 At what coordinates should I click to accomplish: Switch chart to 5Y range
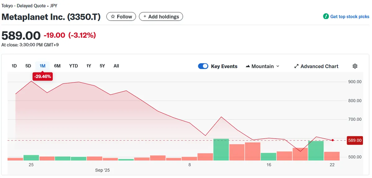point(102,66)
